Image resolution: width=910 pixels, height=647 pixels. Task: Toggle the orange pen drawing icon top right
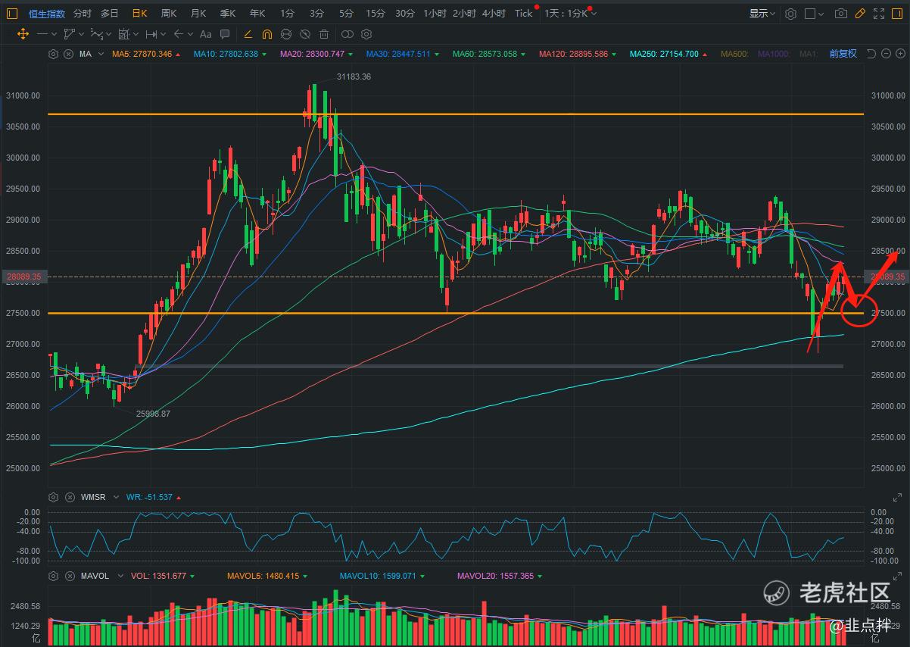tap(860, 14)
